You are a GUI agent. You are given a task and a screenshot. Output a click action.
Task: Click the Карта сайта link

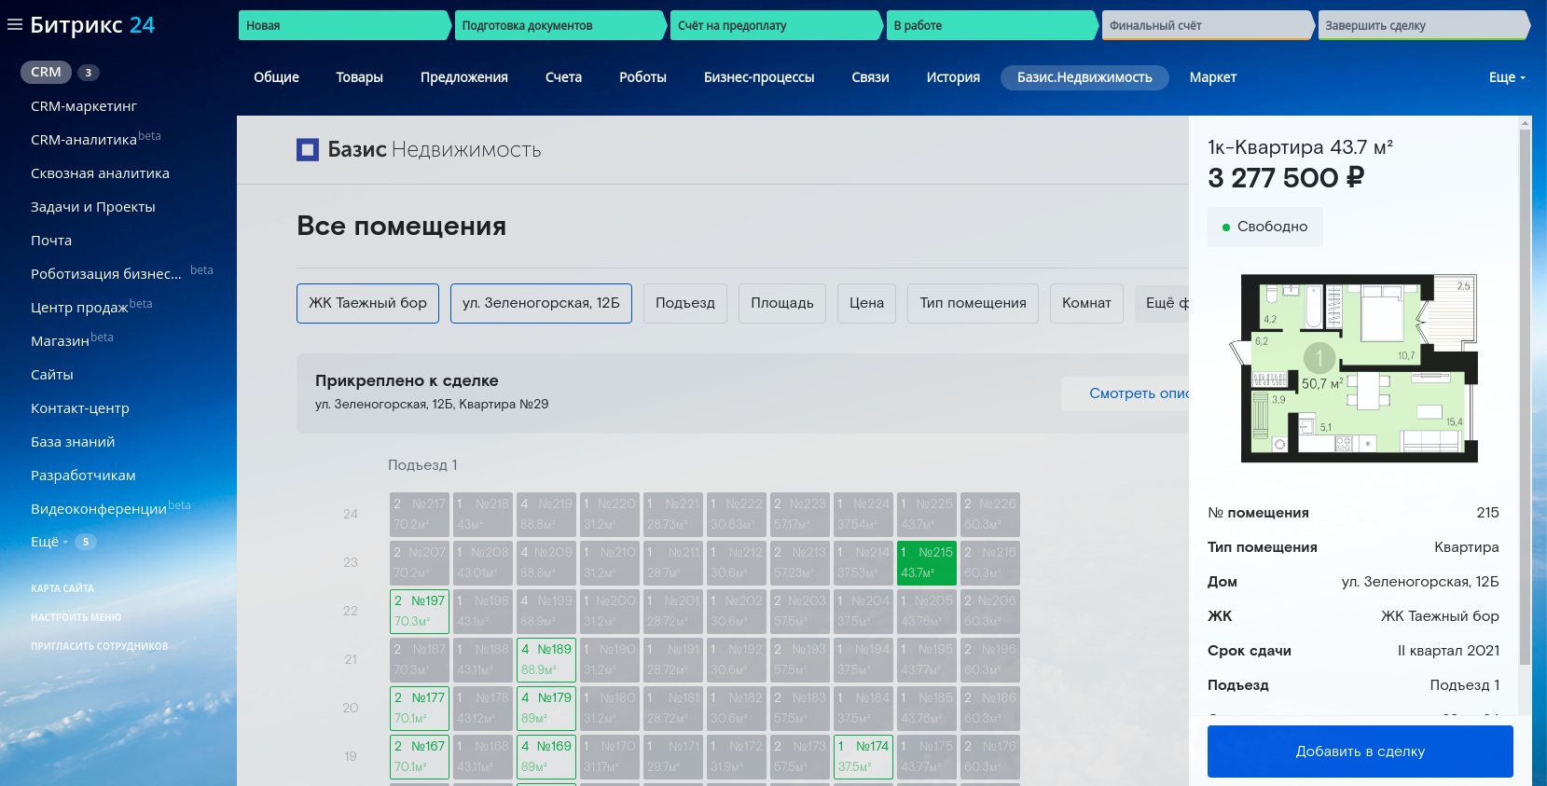tap(62, 588)
